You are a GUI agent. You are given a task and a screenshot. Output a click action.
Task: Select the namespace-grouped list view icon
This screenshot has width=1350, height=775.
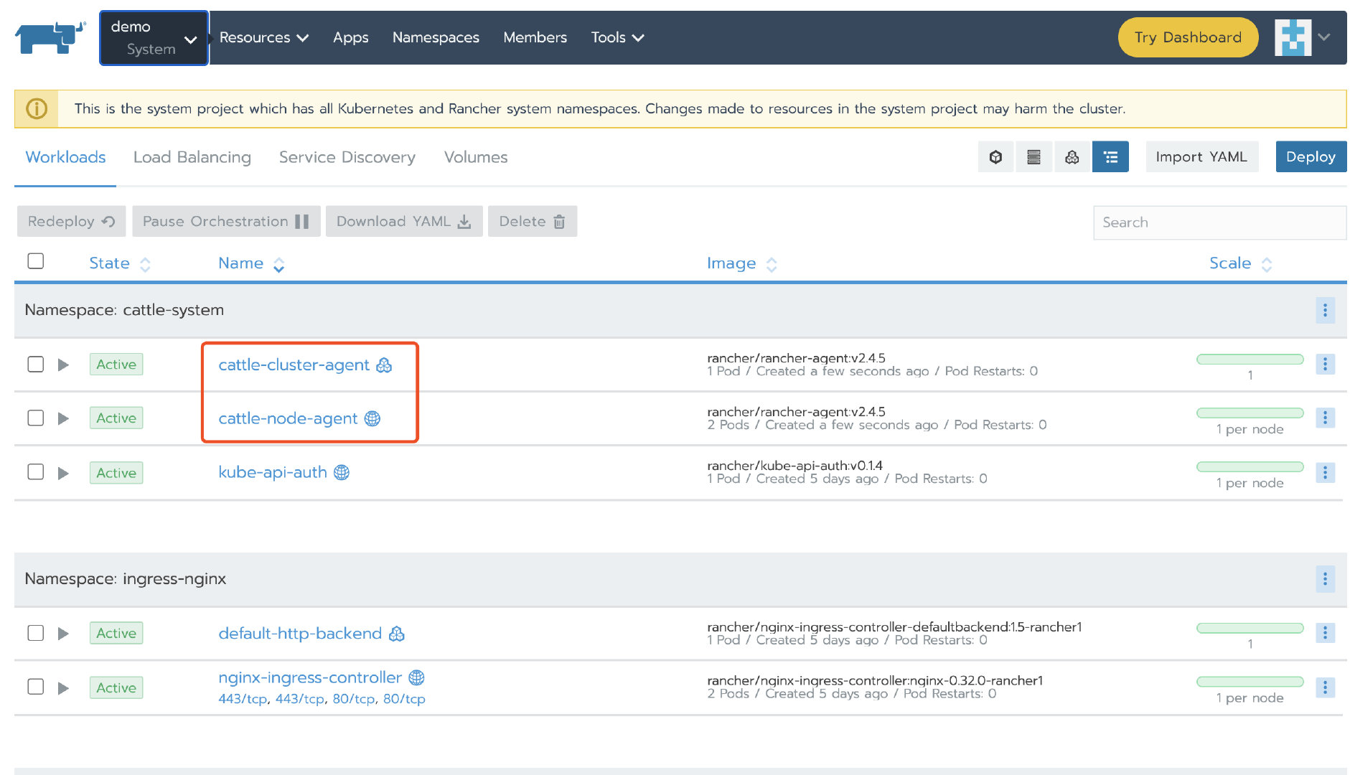coord(1110,157)
